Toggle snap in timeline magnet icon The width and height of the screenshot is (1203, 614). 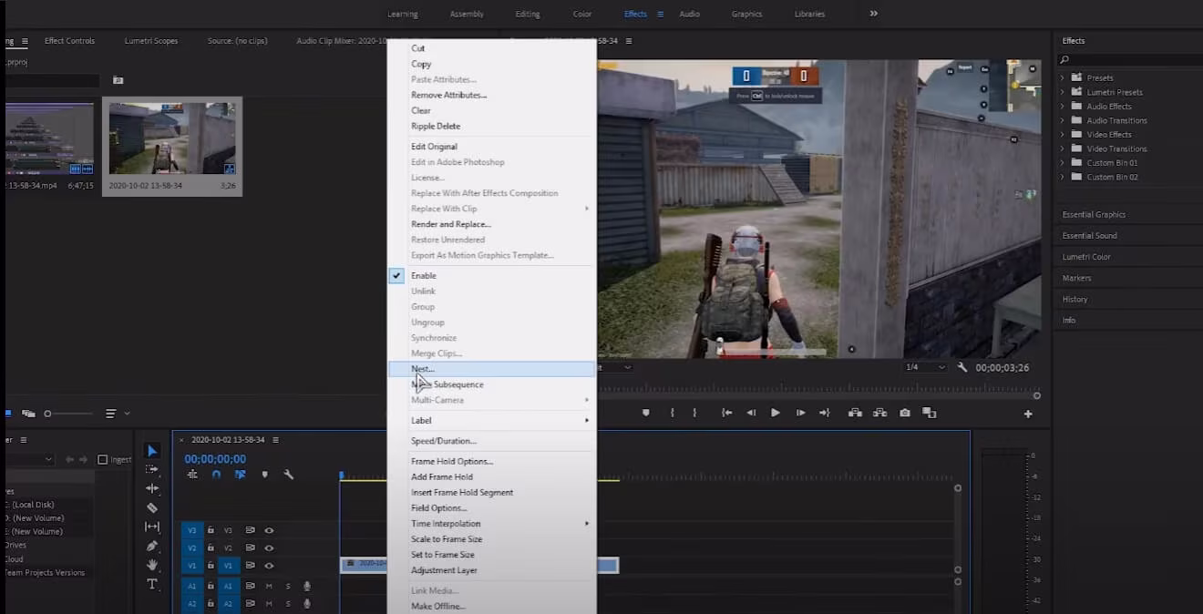216,475
